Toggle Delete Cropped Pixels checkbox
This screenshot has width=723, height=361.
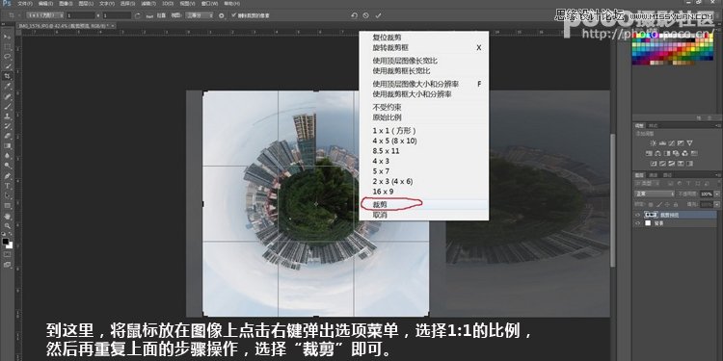[234, 15]
